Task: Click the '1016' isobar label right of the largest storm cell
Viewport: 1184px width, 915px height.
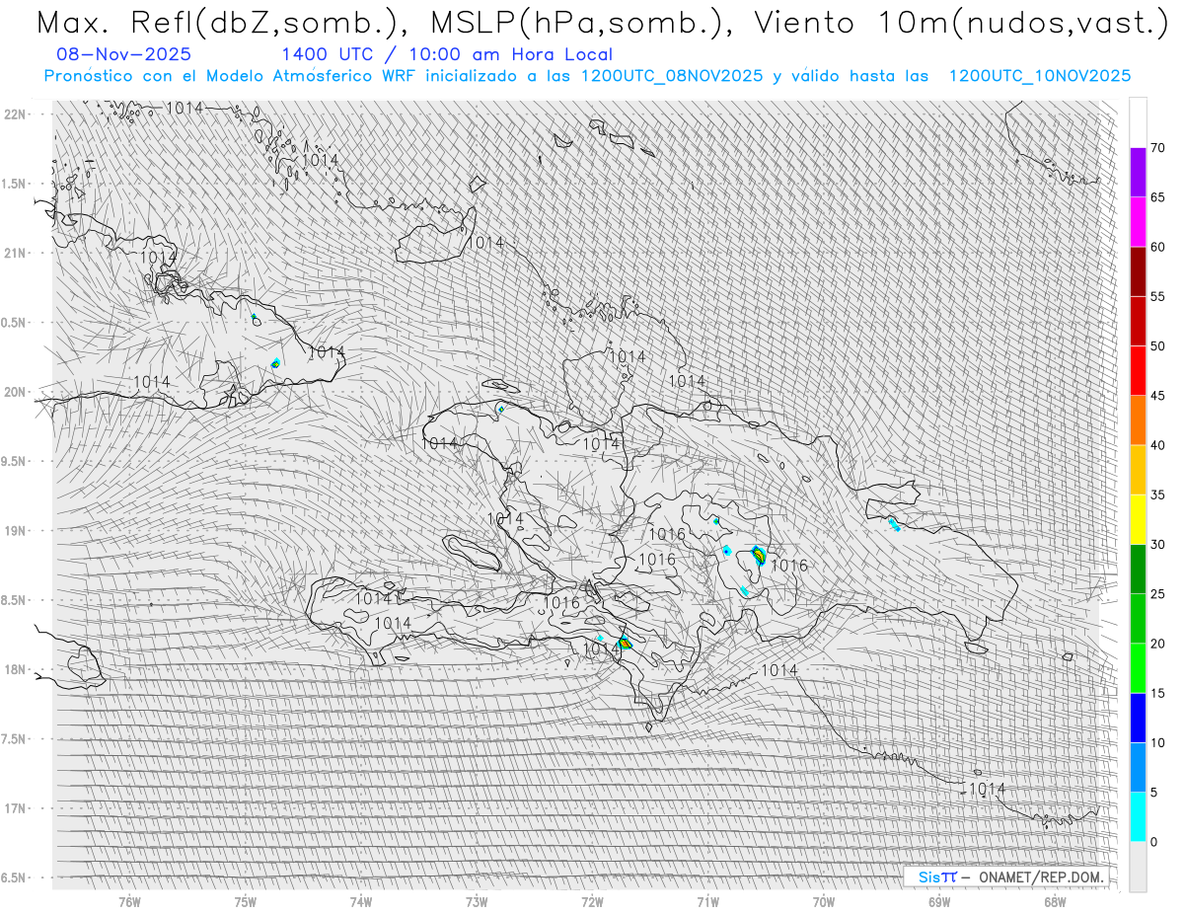Action: coord(789,566)
